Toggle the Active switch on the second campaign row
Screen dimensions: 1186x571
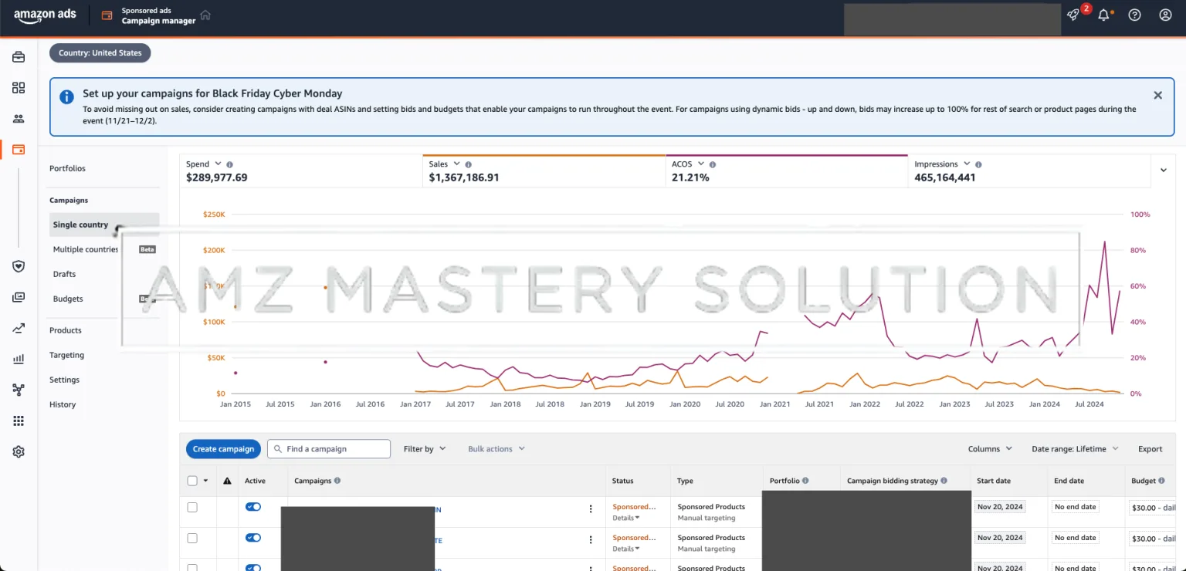[253, 538]
